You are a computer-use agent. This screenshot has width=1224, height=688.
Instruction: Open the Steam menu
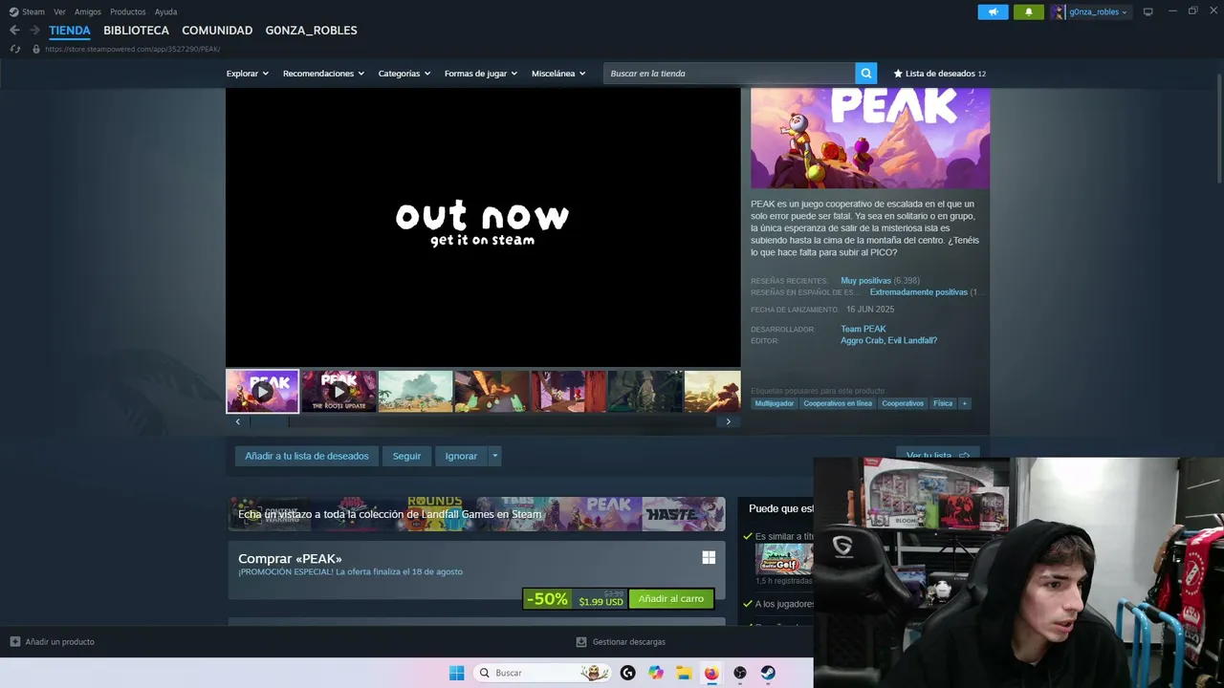tap(33, 11)
